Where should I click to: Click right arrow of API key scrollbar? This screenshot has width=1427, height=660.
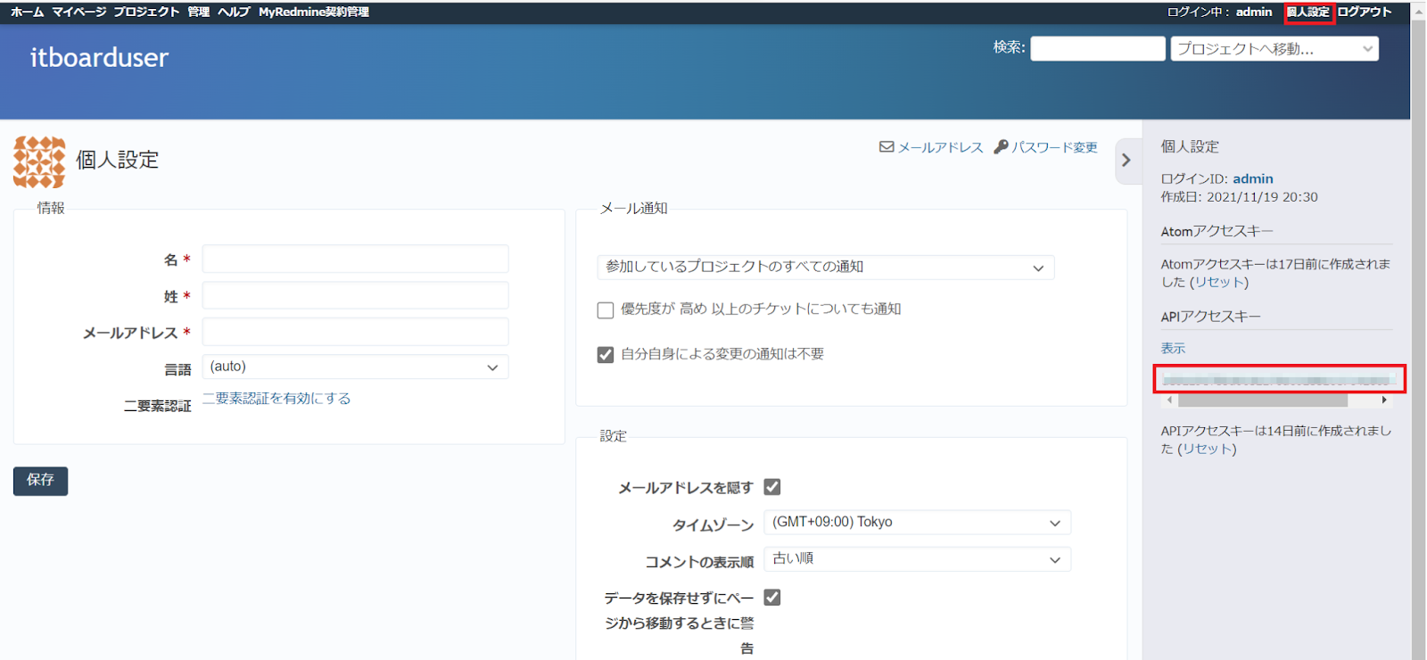pos(1384,400)
